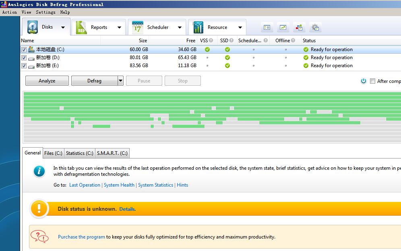
Task: Uncheck the C: drive checkbox
Action: coord(24,49)
